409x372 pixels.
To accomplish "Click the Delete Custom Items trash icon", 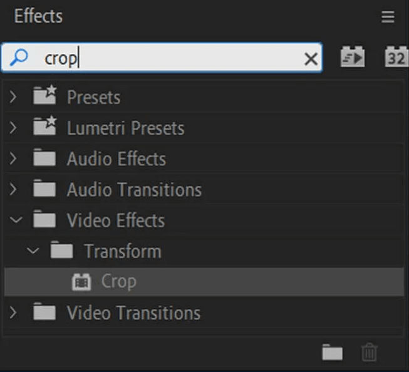I will pyautogui.click(x=370, y=353).
